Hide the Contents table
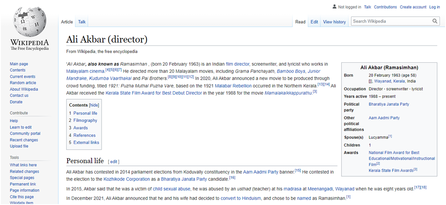Image resolution: width=446 pixels, height=205 pixels. pyautogui.click(x=94, y=105)
